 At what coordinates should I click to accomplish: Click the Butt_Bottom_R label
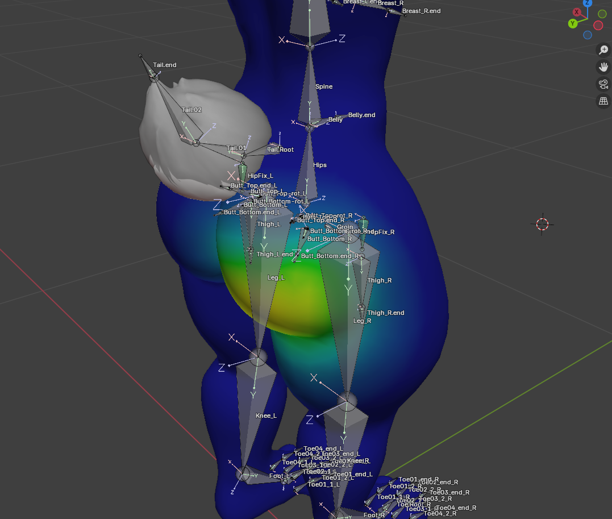click(330, 239)
